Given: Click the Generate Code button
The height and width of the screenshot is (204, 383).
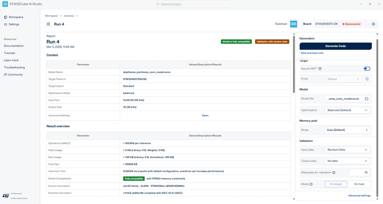Looking at the screenshot, I should click(335, 46).
